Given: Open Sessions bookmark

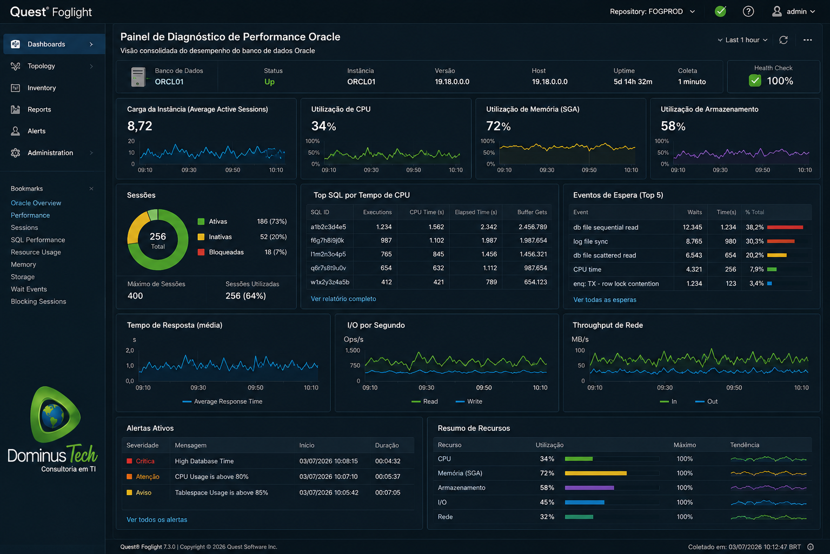Looking at the screenshot, I should 24,228.
